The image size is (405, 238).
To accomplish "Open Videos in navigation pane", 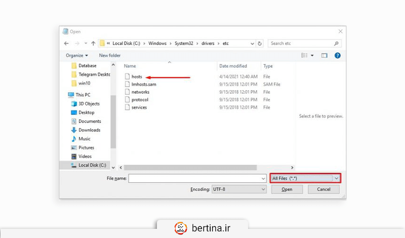I will pyautogui.click(x=82, y=156).
